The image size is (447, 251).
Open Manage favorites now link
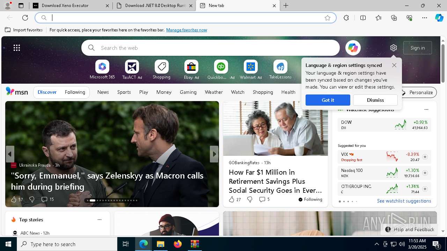point(186,30)
